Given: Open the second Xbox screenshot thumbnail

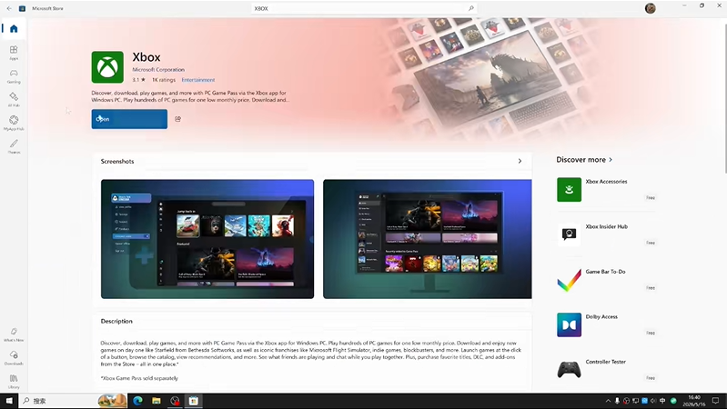Looking at the screenshot, I should (428, 239).
